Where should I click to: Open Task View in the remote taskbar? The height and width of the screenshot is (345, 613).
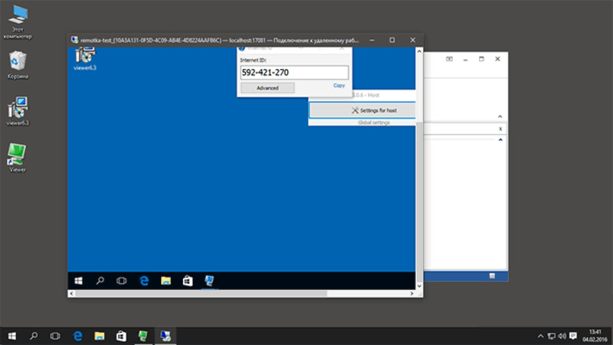(x=122, y=281)
